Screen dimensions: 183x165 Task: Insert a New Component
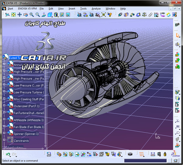pos(59,154)
